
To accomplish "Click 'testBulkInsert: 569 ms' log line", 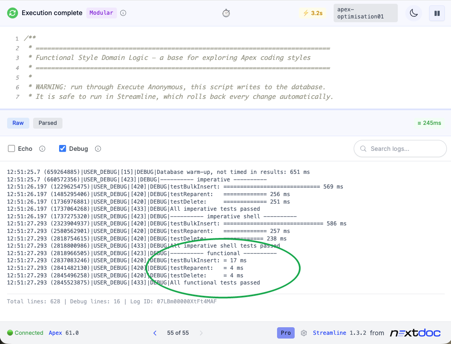I will (x=175, y=187).
